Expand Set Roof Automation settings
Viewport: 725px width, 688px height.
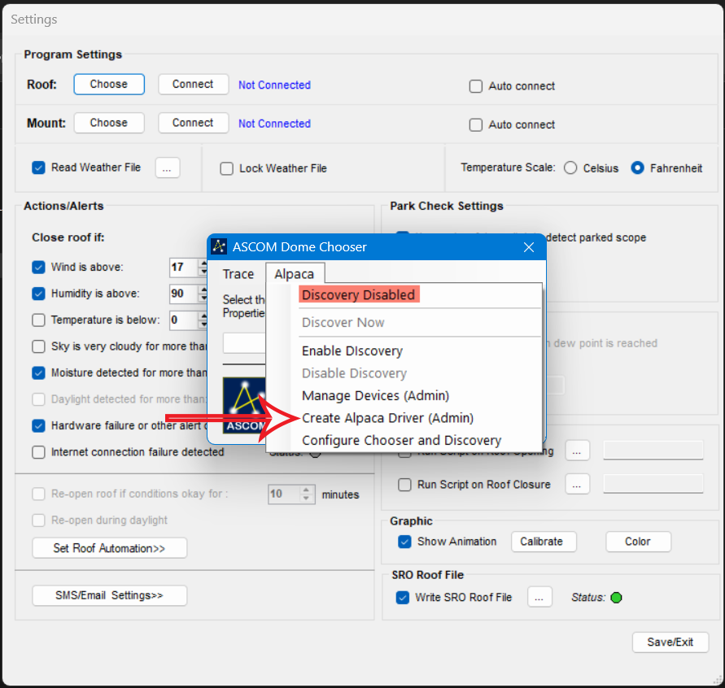(x=109, y=548)
